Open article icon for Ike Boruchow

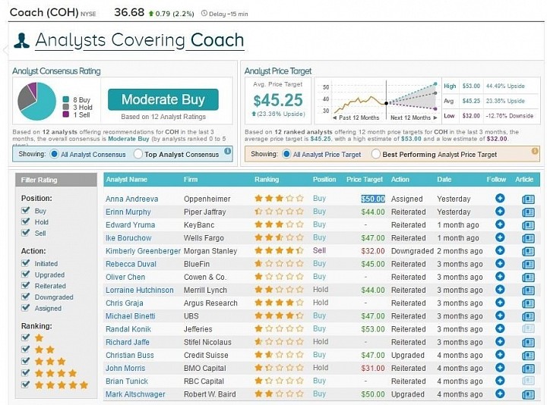point(528,238)
